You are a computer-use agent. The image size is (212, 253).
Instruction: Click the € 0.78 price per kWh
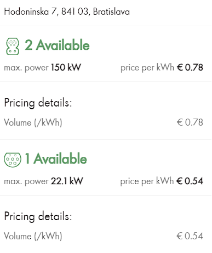pos(190,67)
